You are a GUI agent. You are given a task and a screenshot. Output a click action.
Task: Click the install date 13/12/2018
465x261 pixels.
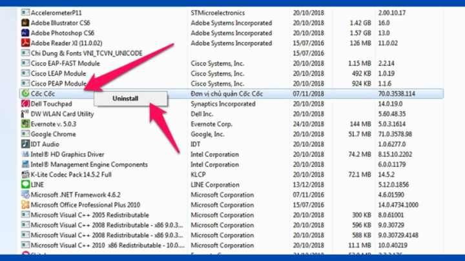coord(309,185)
